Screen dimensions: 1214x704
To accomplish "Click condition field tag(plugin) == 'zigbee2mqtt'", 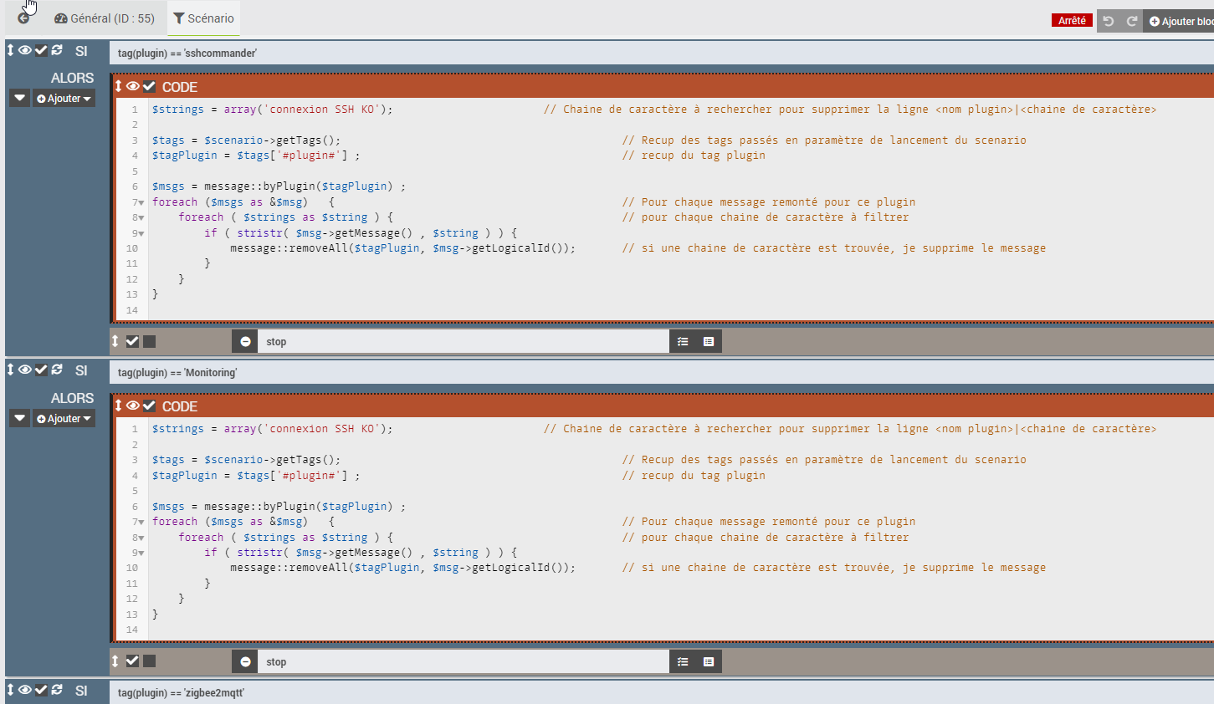I will coord(661,692).
